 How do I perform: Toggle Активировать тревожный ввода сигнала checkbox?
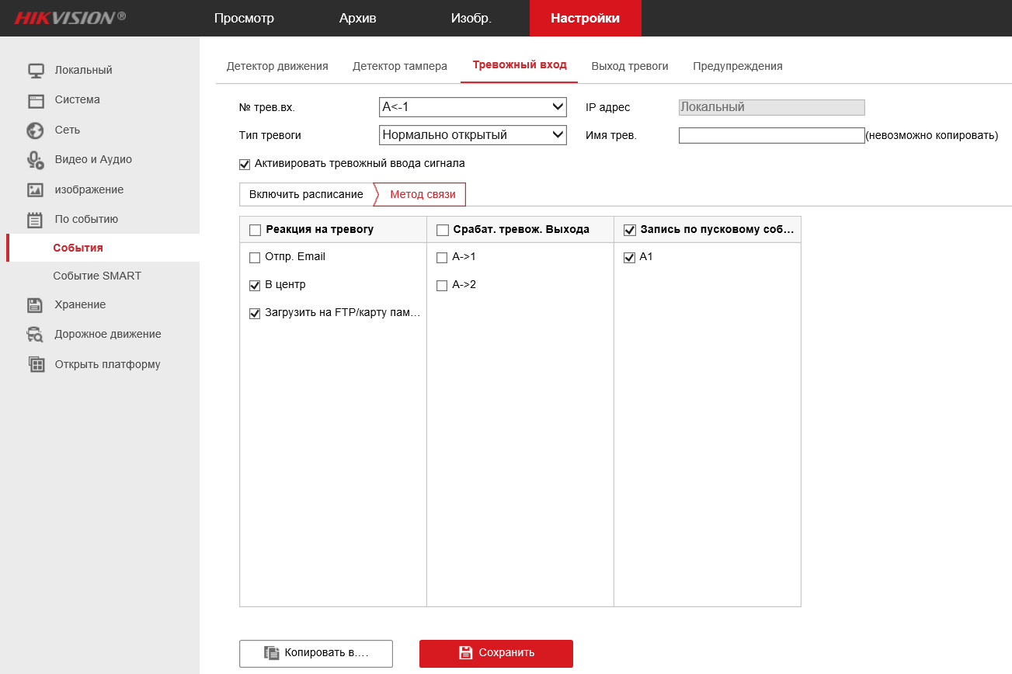[x=245, y=164]
